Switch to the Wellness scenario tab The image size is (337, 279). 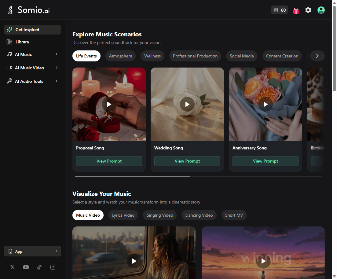pos(152,56)
